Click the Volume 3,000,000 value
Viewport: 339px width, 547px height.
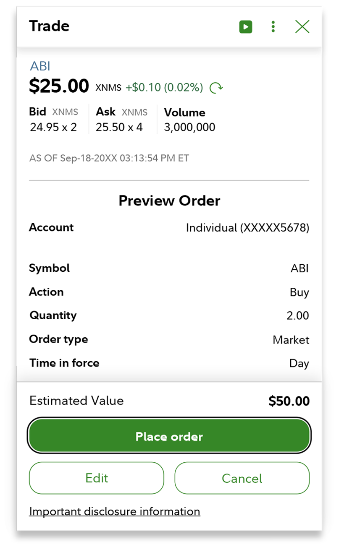pos(189,127)
